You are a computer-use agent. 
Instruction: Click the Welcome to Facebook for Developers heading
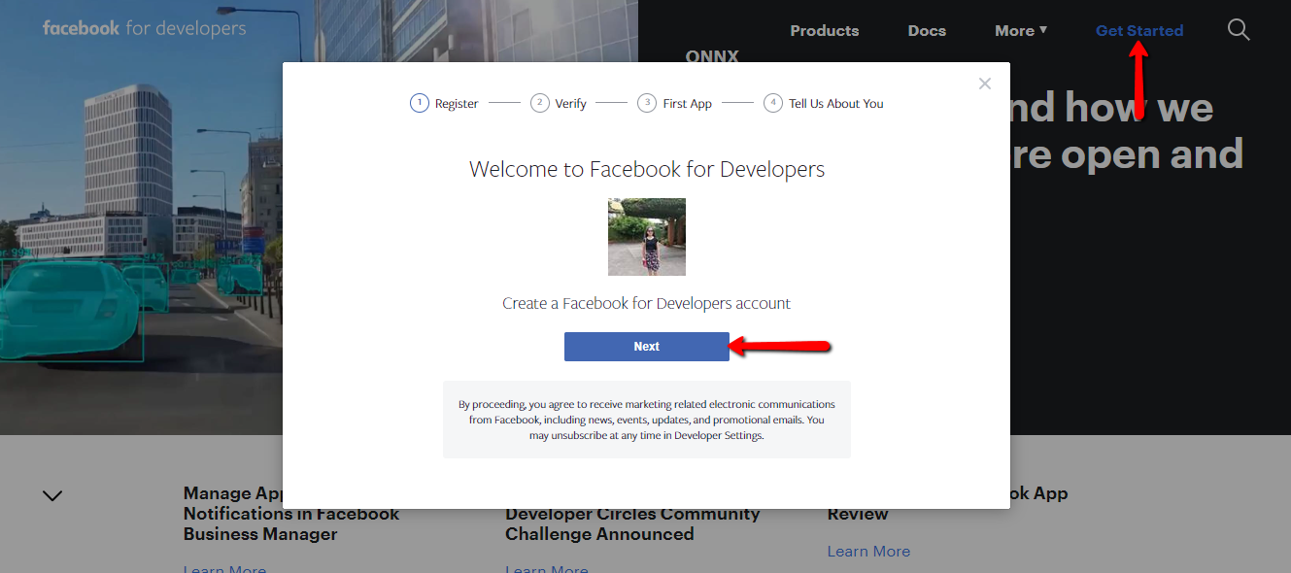(x=647, y=169)
